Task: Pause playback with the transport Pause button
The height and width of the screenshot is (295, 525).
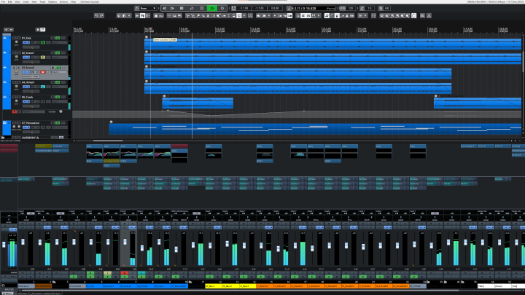Action: (x=182, y=8)
